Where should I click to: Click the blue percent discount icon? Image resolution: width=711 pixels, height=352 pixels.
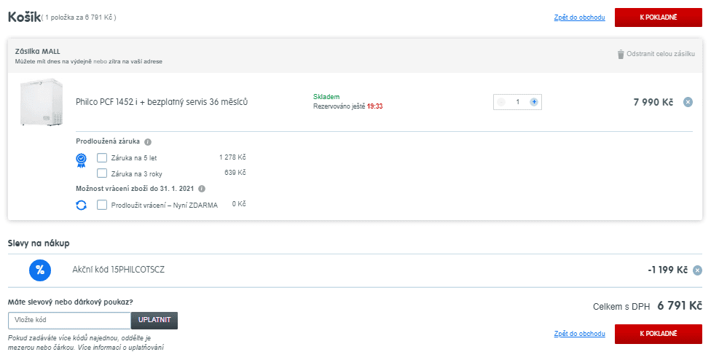(40, 270)
